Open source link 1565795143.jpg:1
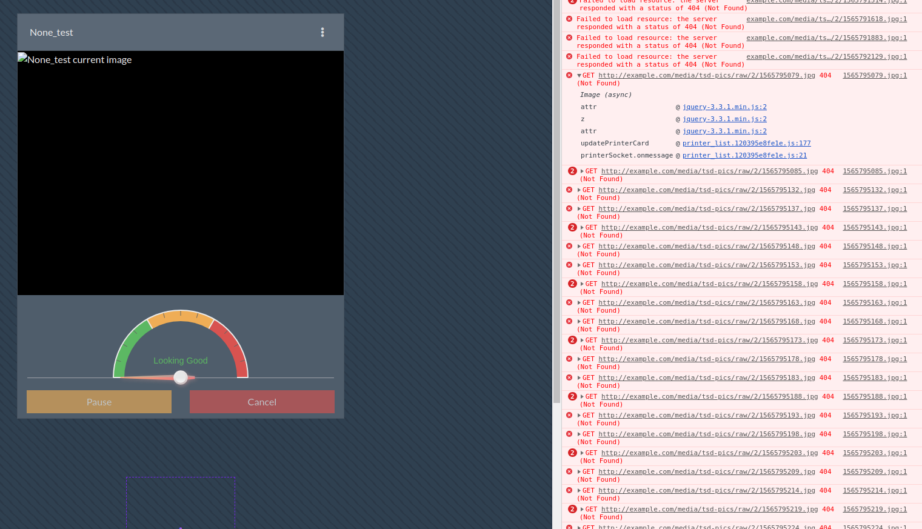This screenshot has width=922, height=529. coord(875,227)
